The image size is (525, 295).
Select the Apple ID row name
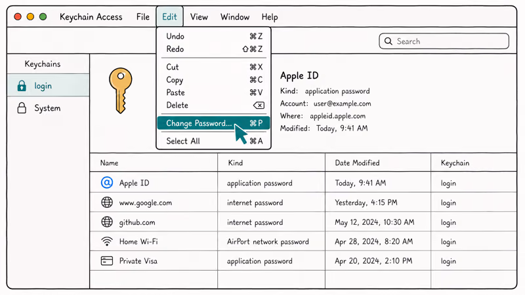tap(135, 183)
